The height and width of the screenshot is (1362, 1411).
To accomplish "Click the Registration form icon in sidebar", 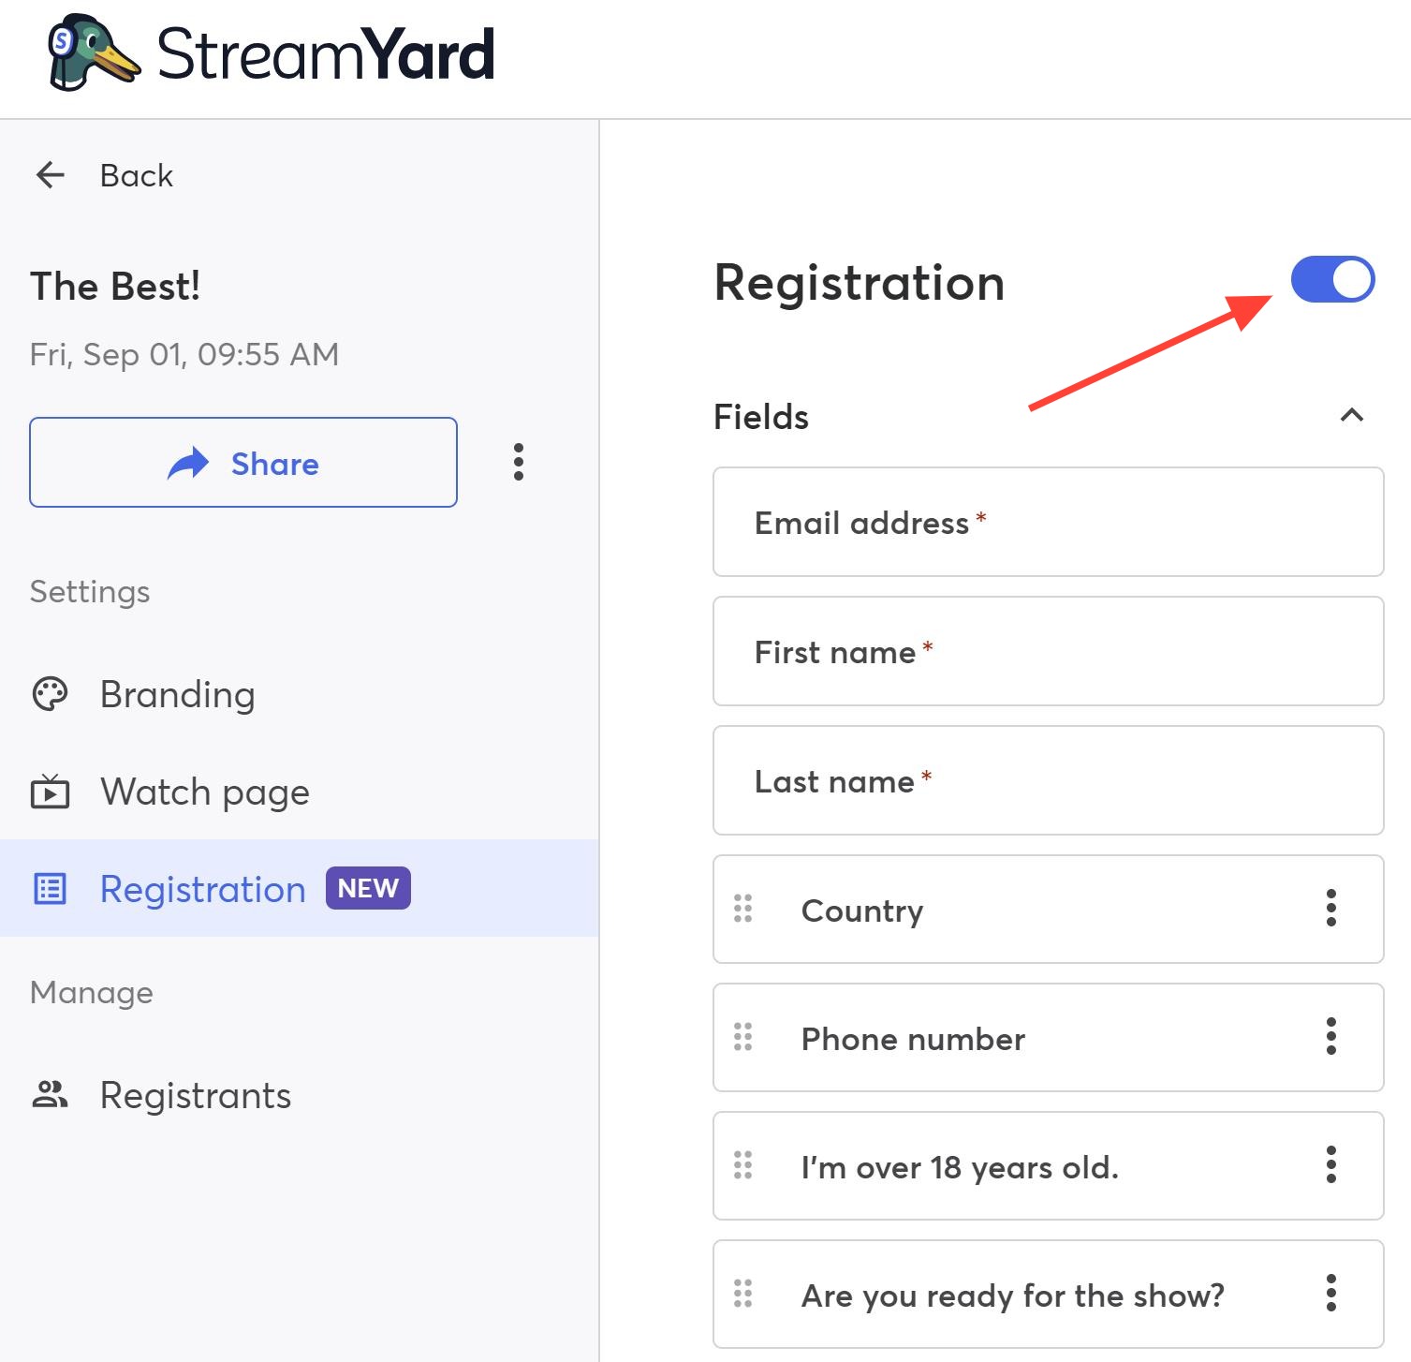I will click(50, 889).
